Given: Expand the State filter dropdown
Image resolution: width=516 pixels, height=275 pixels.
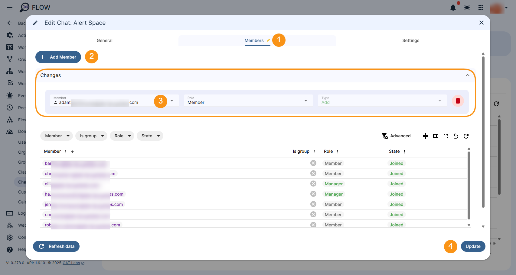Looking at the screenshot, I should 150,136.
